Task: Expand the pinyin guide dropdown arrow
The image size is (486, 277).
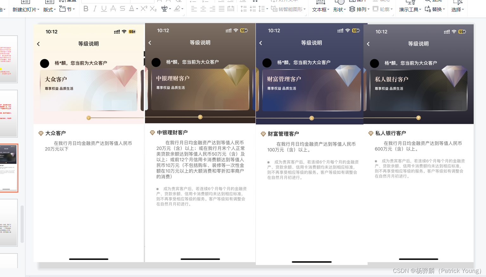Action: (170, 9)
